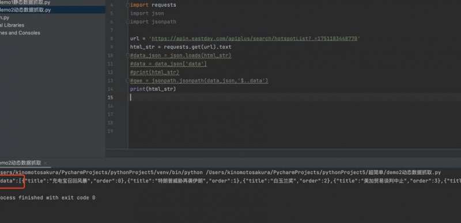Click '美加贸易谈判中止' title in console output
The width and height of the screenshot is (461, 223).
click(383, 181)
